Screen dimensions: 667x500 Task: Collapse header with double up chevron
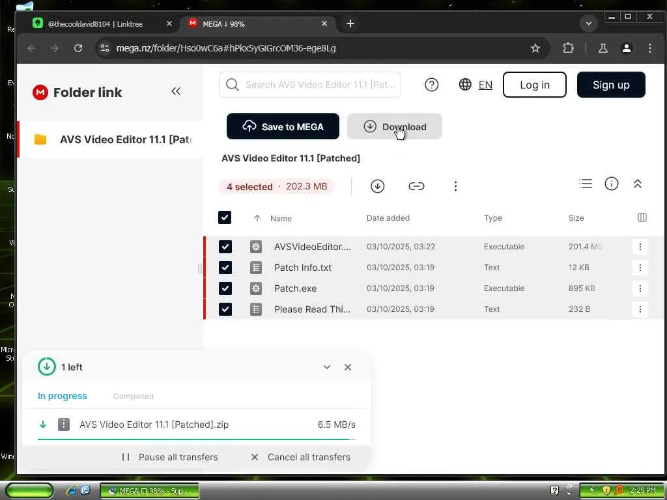pyautogui.click(x=637, y=184)
